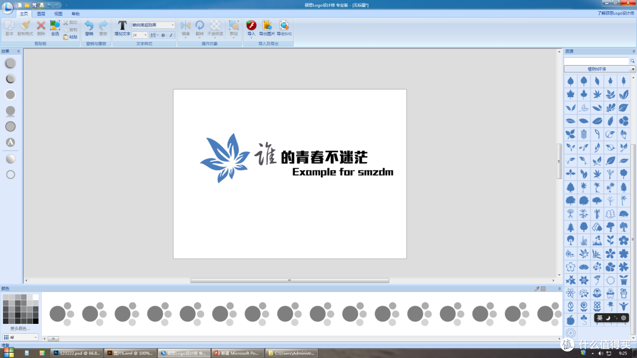Select the eyedropper in color panel header

pyautogui.click(x=537, y=289)
